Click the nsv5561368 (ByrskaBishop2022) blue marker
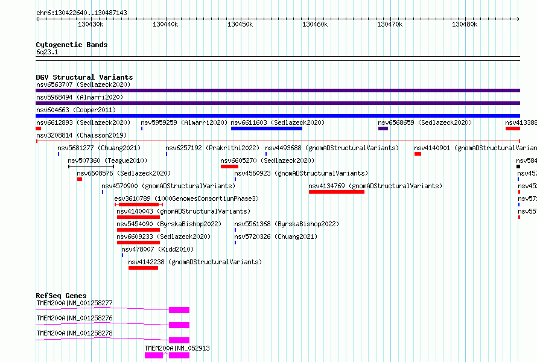Screen dimensions: 537x362 pyautogui.click(x=235, y=230)
